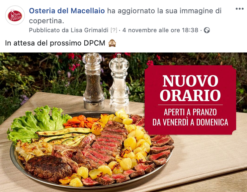This screenshot has height=192, width=247.
Task: Click 'ha aggiornato la sua immagine di copertina' text
Action: [125, 16]
